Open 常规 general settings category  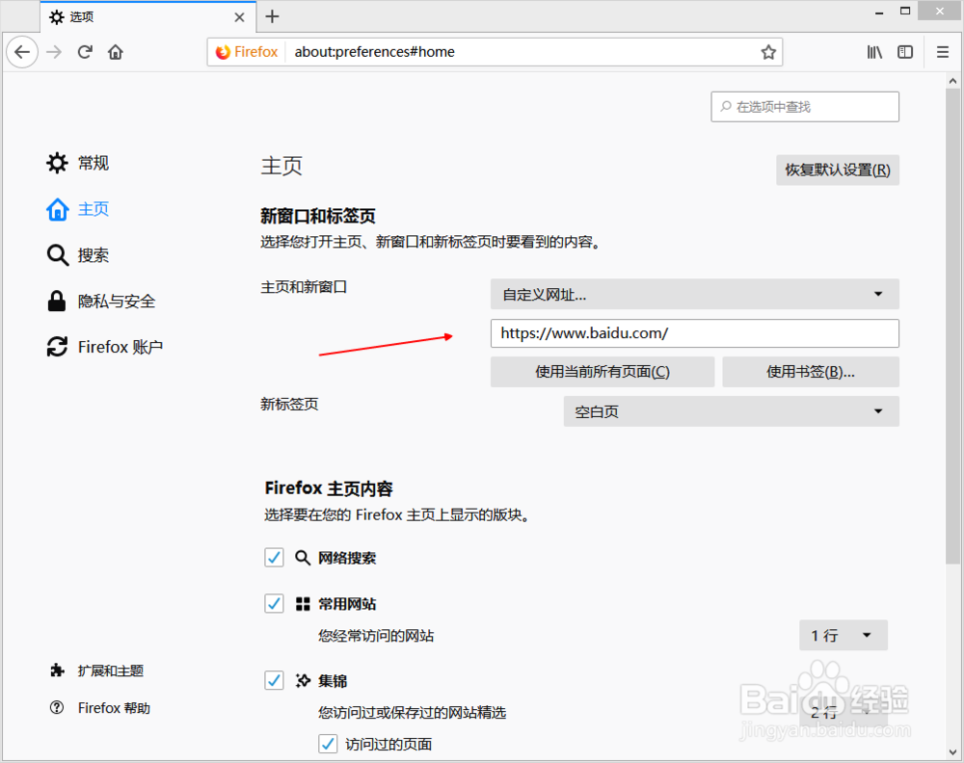click(78, 163)
